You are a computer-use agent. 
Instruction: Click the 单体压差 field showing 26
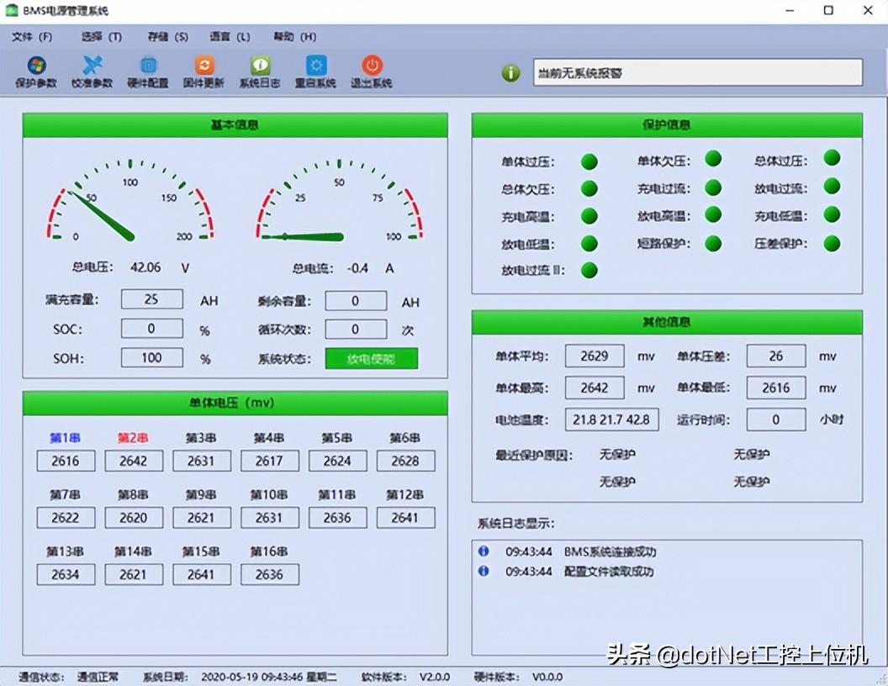click(776, 356)
